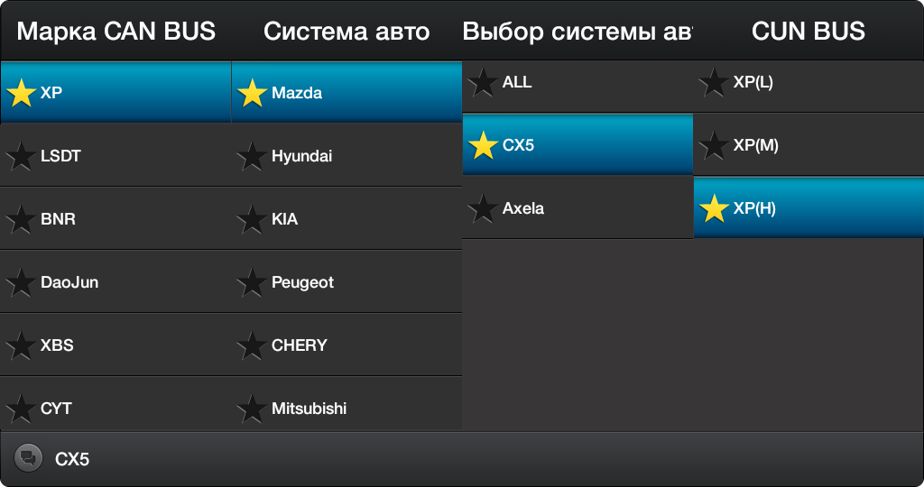Select the Марка CAN BUS column header
Screen dimensions: 924x487
click(x=115, y=31)
